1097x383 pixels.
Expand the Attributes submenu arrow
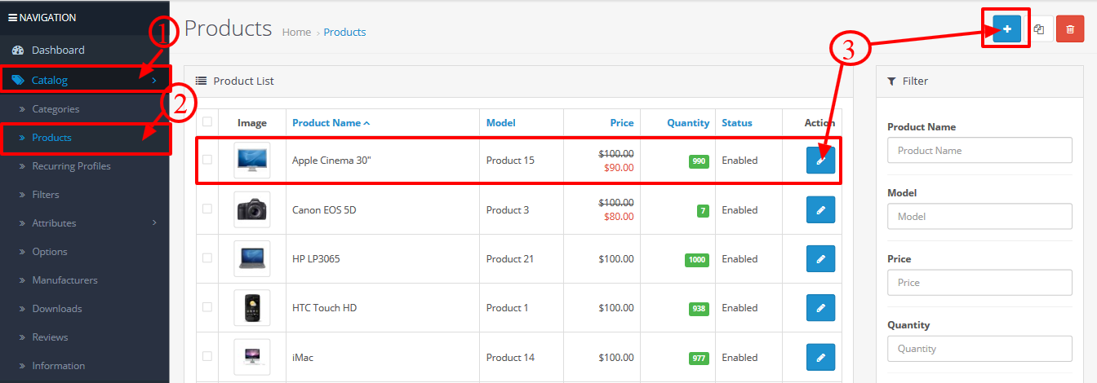pyautogui.click(x=154, y=222)
